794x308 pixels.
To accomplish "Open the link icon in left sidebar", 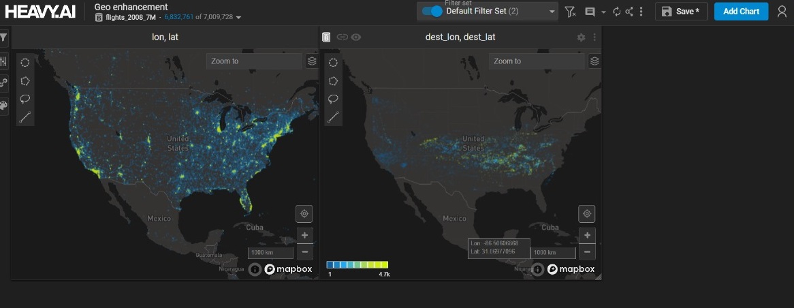I will (3, 82).
